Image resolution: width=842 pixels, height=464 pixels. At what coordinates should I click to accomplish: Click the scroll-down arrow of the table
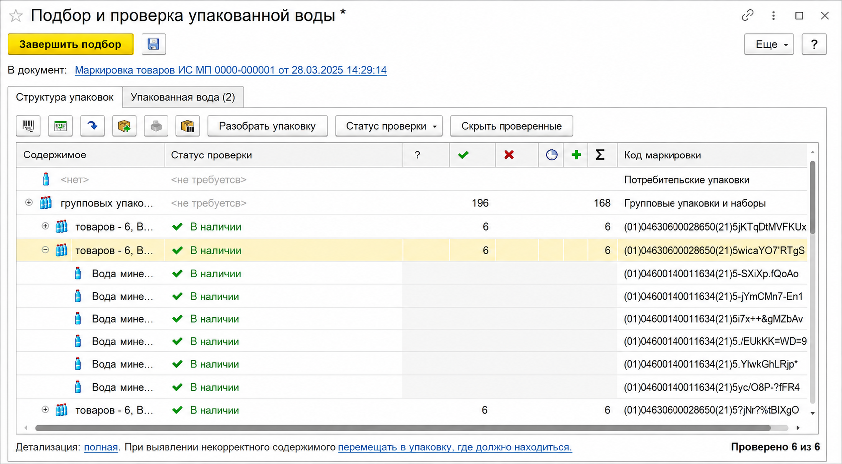pyautogui.click(x=813, y=413)
